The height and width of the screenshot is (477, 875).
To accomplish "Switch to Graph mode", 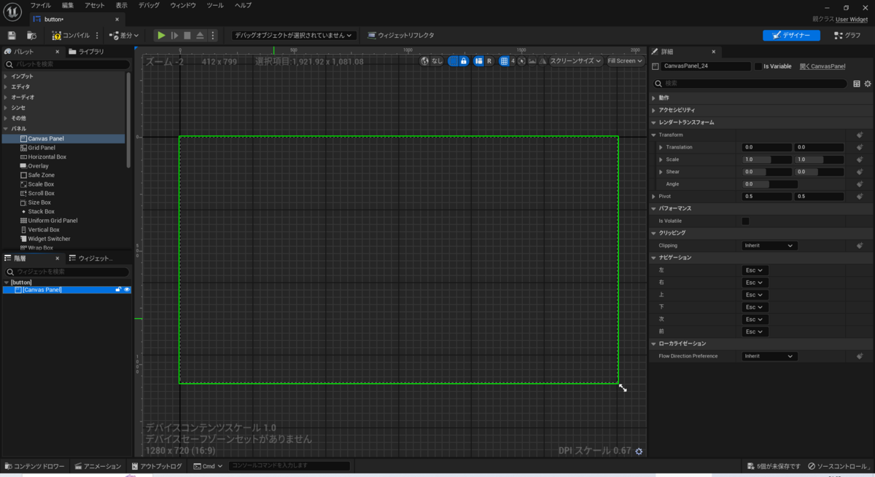I will 848,35.
